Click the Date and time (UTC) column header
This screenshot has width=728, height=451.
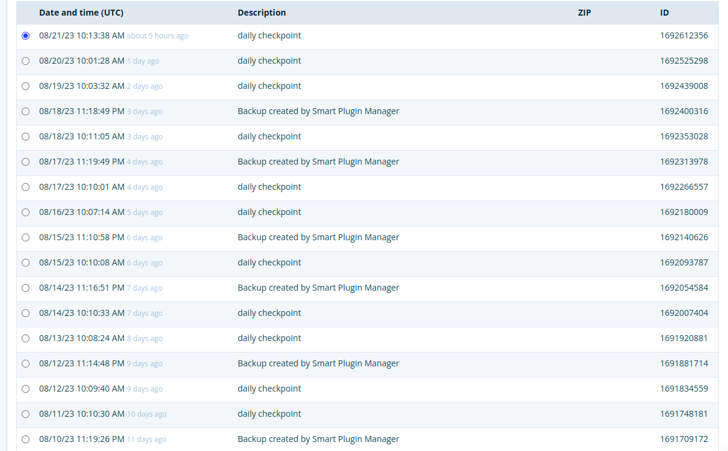81,13
